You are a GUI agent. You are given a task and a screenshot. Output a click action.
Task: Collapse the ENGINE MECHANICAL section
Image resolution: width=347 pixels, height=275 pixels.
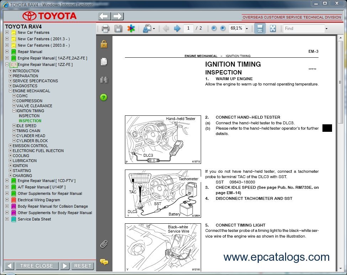tap(10, 91)
